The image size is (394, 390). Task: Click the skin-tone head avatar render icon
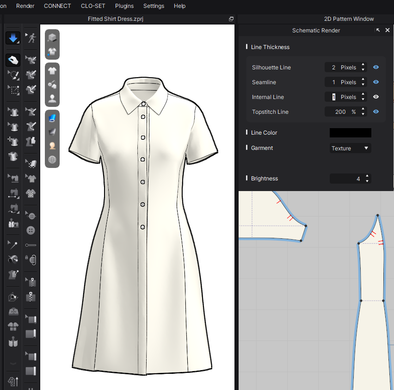point(52,146)
